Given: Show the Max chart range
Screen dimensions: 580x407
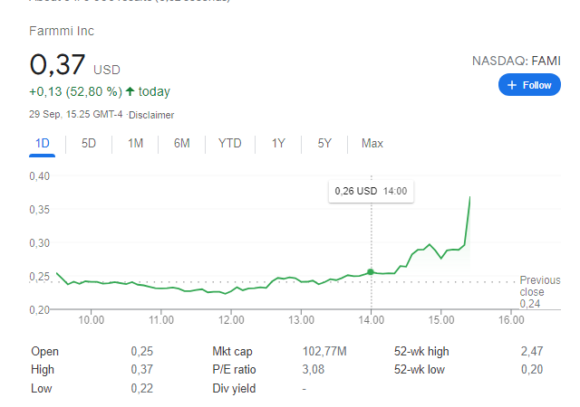Looking at the screenshot, I should tap(372, 143).
